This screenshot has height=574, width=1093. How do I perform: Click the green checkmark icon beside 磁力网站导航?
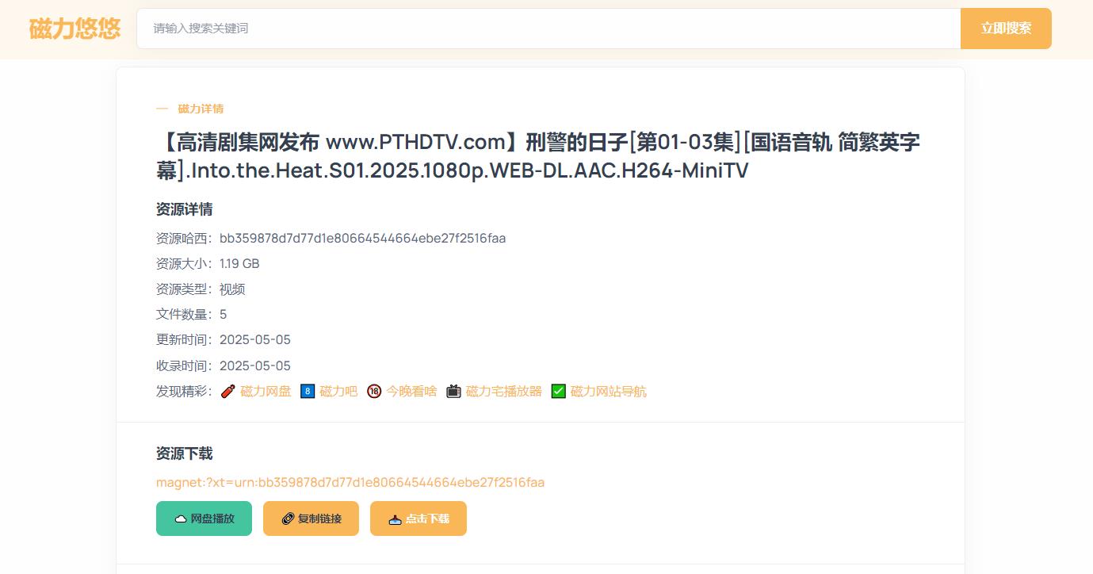[559, 392]
